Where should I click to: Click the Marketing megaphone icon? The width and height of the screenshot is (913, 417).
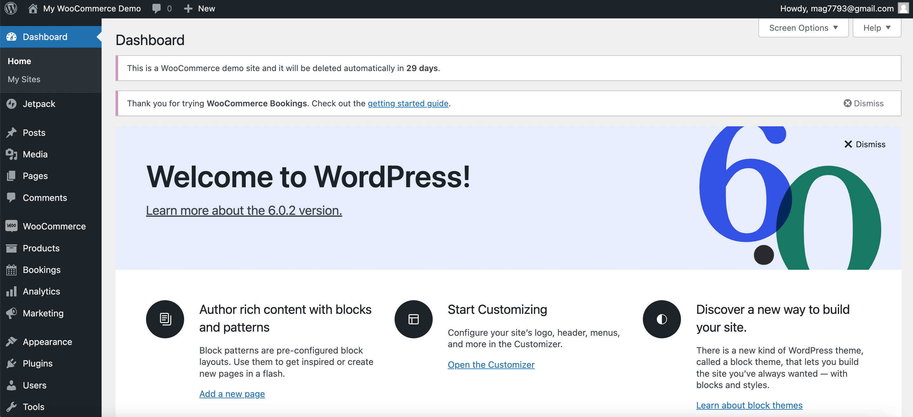[11, 313]
